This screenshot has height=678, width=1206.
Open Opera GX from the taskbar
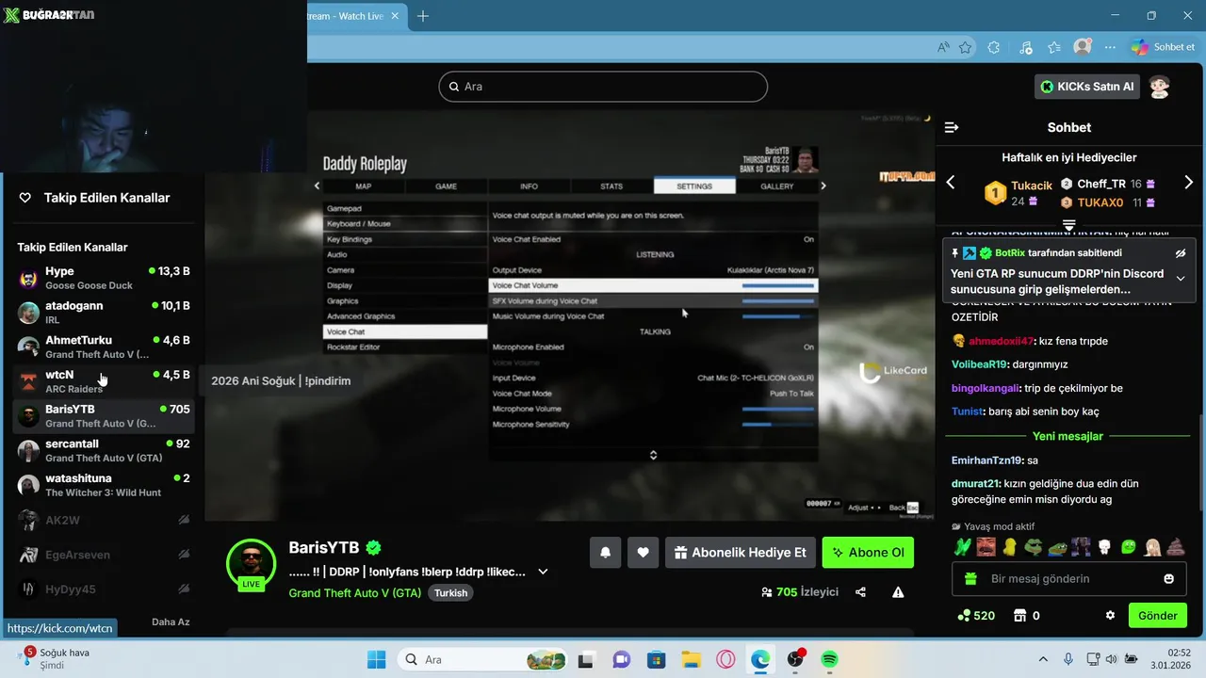pyautogui.click(x=725, y=659)
